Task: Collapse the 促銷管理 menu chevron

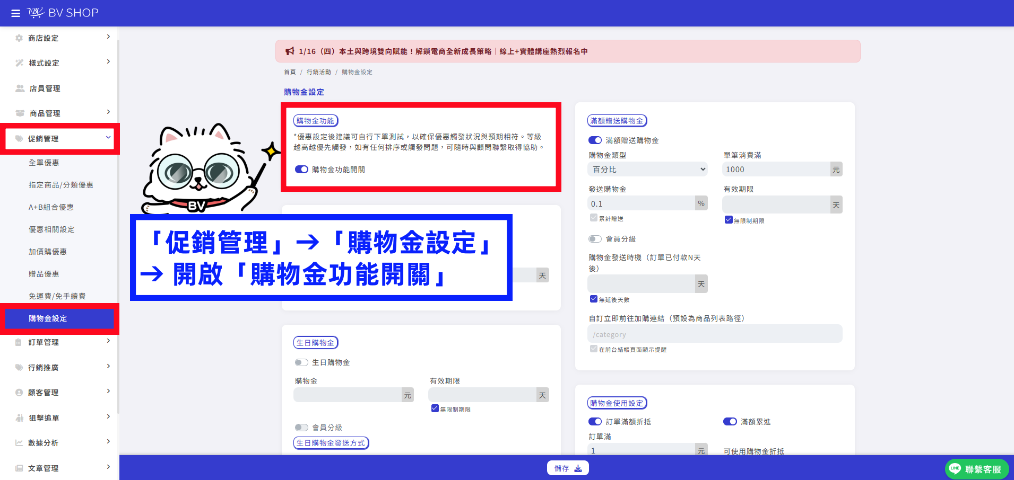Action: (108, 138)
